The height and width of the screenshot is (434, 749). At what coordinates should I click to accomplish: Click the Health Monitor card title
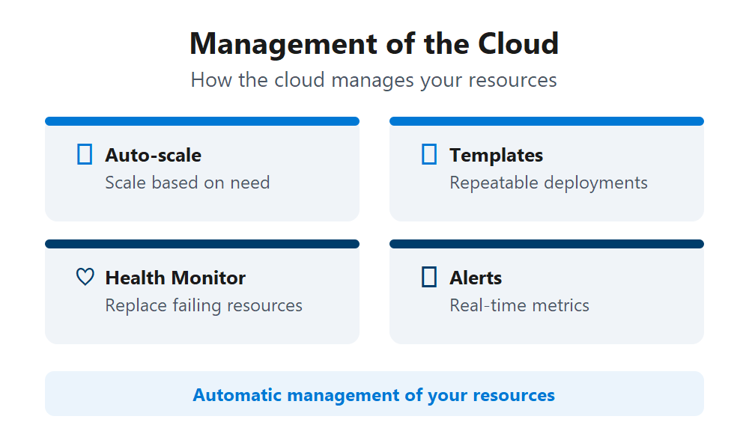point(176,277)
